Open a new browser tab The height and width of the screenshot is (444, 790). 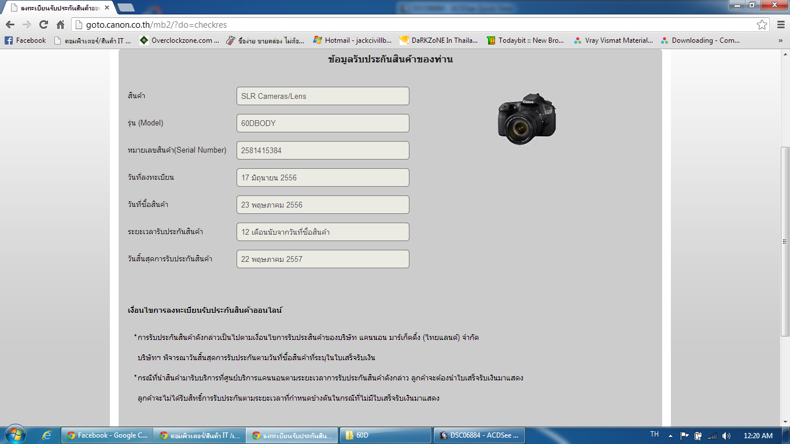125,8
